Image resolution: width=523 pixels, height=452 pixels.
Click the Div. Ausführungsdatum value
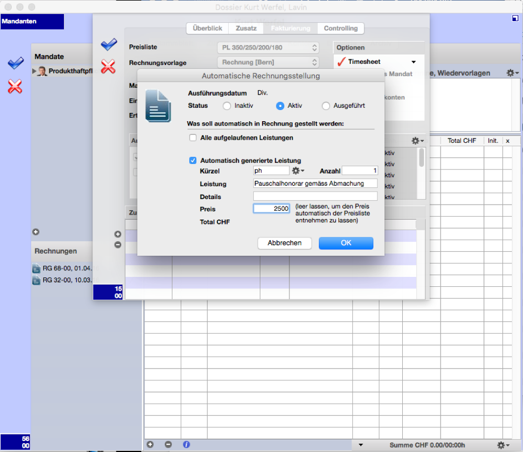(x=263, y=93)
